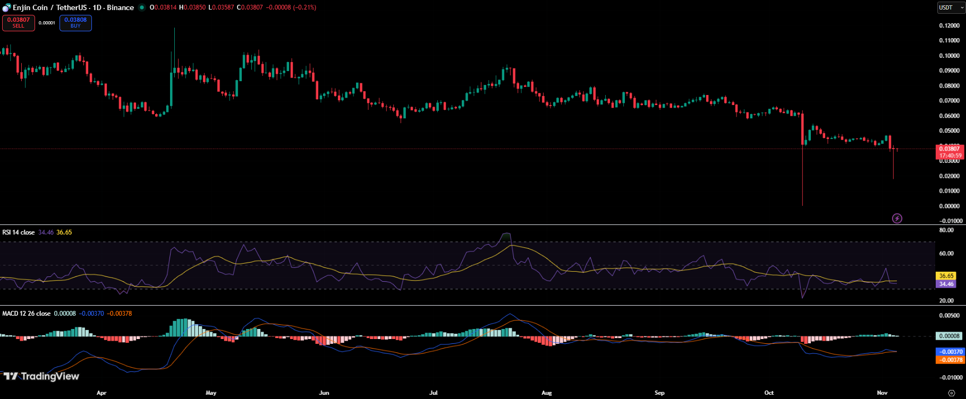This screenshot has width=966, height=399.
Task: Click the RSI 14 close legend
Action: [19, 232]
